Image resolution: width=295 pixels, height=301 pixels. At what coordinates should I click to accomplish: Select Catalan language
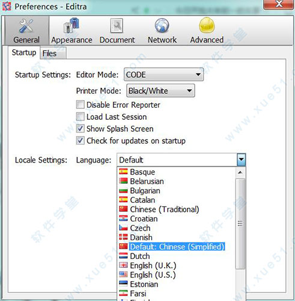tap(142, 200)
